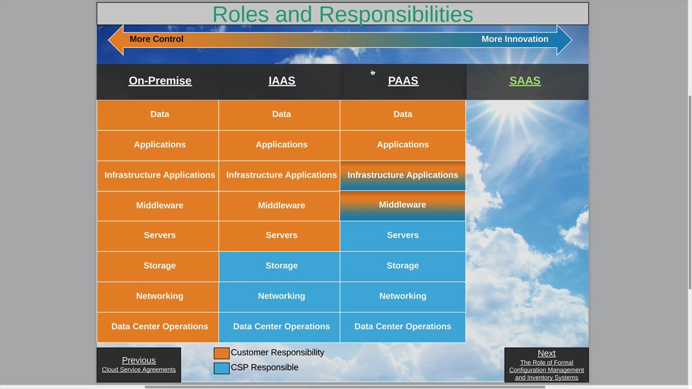692x389 pixels.
Task: Click the More Innovation arrow label
Action: [x=515, y=39]
